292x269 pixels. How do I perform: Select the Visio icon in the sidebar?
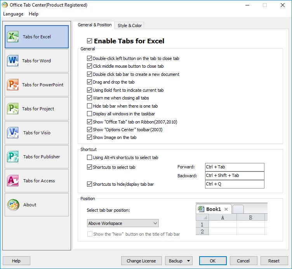point(13,132)
